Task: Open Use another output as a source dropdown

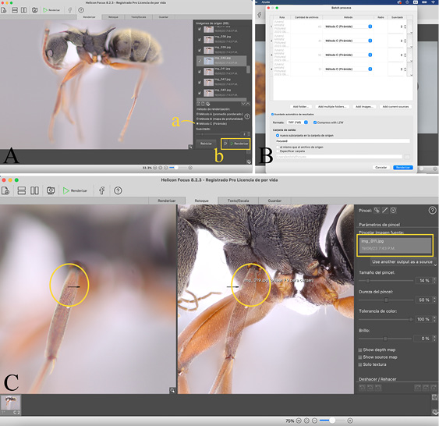Action: click(x=403, y=262)
